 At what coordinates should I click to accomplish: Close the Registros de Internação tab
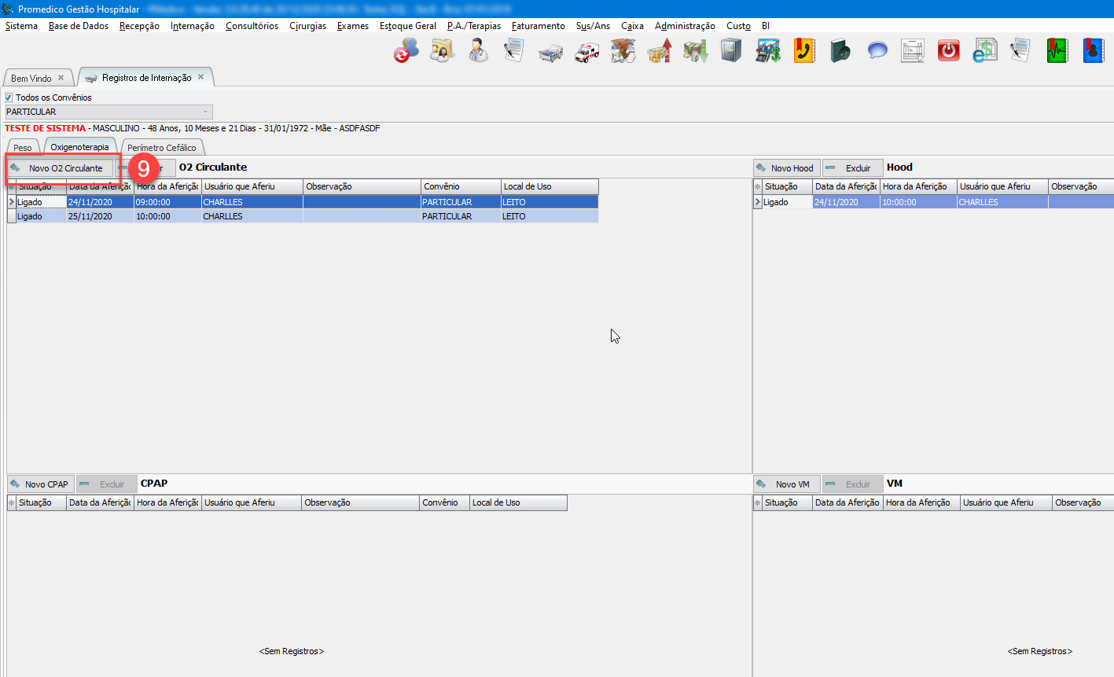click(x=201, y=77)
